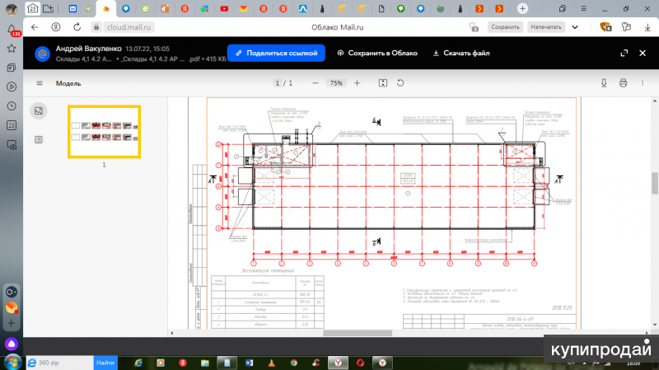This screenshot has width=659, height=370.
Task: Click Скачать файл link
Action: (x=461, y=53)
